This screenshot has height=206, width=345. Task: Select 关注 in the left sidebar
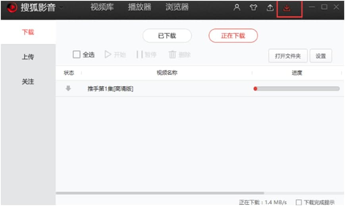click(28, 82)
